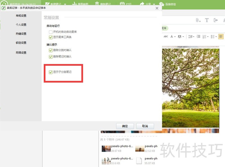
Task: Open the attachment paperclip icon
Action: pos(197,20)
